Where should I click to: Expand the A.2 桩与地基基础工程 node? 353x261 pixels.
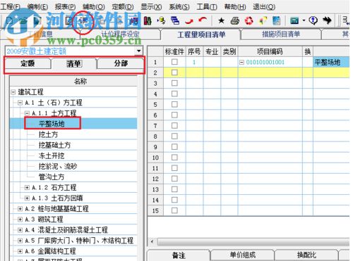click(20, 208)
